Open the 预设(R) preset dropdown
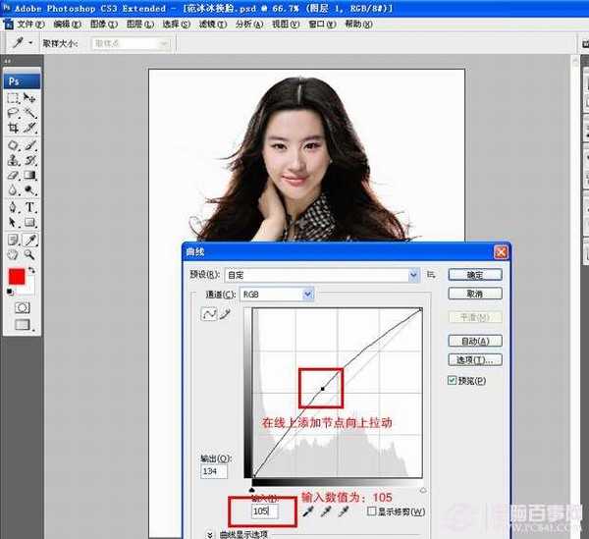Screen dimensions: 589x539 tap(321, 276)
